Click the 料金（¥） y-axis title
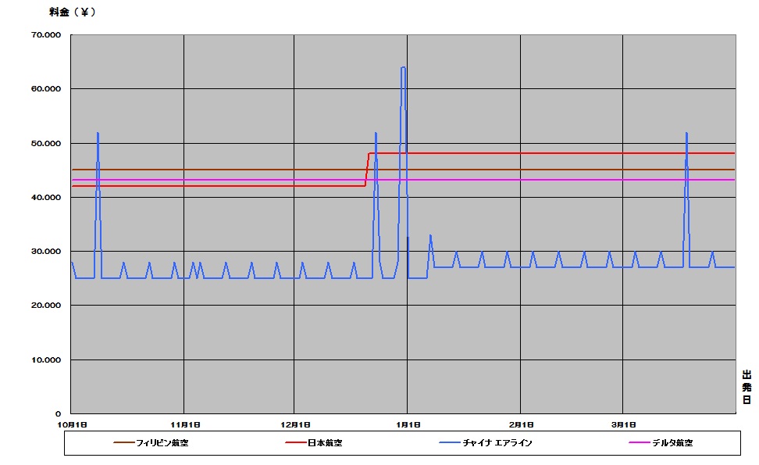 click(x=73, y=12)
